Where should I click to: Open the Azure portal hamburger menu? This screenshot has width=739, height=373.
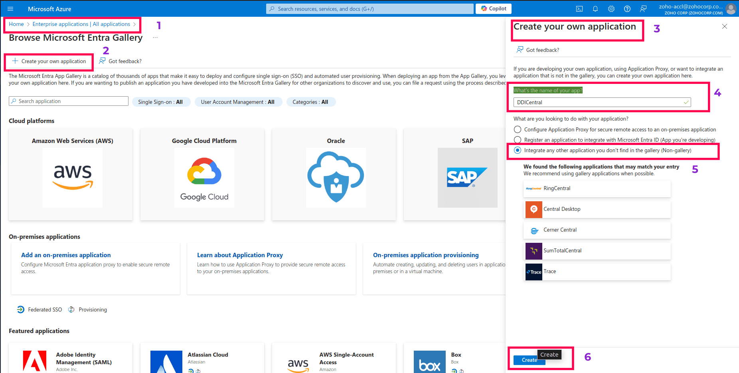coord(10,9)
